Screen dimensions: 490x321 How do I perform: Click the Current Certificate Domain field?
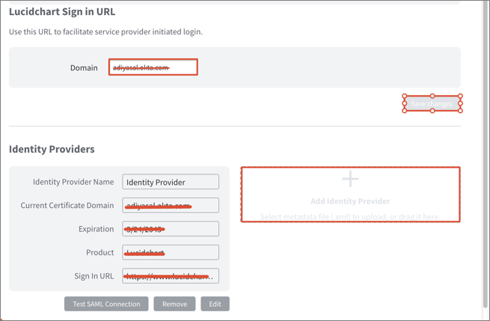171,205
